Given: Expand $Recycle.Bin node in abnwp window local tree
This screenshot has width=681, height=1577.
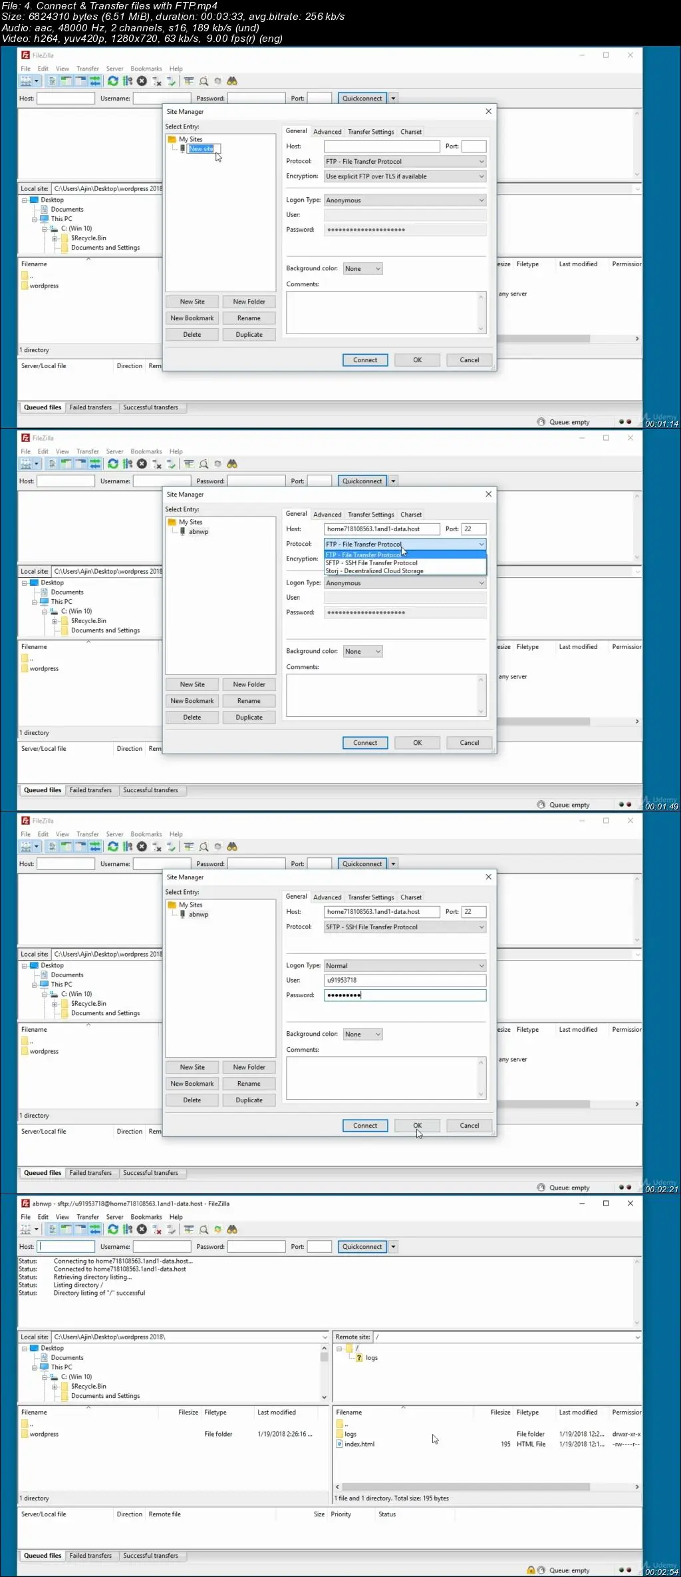Looking at the screenshot, I should click(55, 1386).
